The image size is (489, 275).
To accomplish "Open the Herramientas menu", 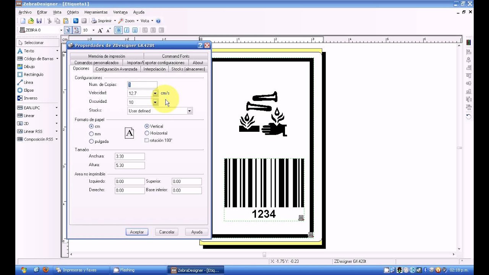I will 96,12.
